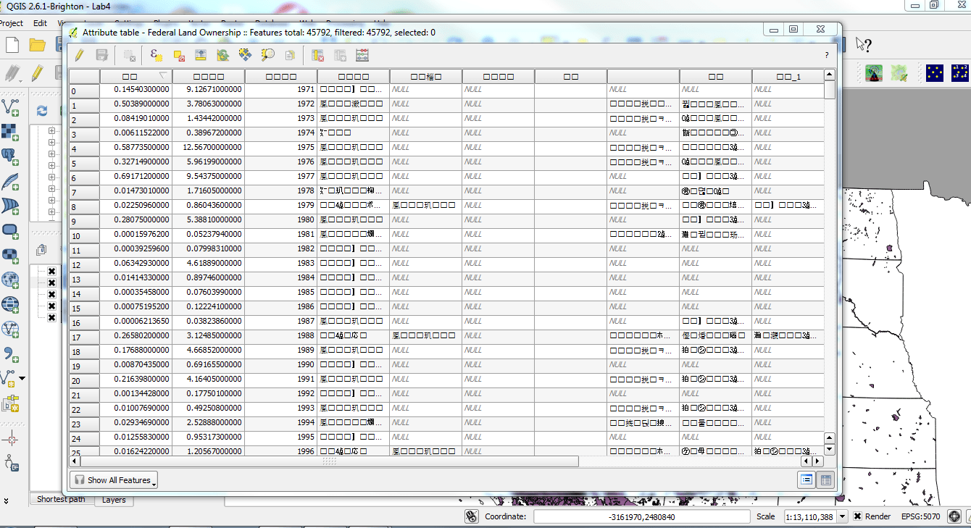Switch to Shortest path tab
971x528 pixels.
tap(61, 499)
